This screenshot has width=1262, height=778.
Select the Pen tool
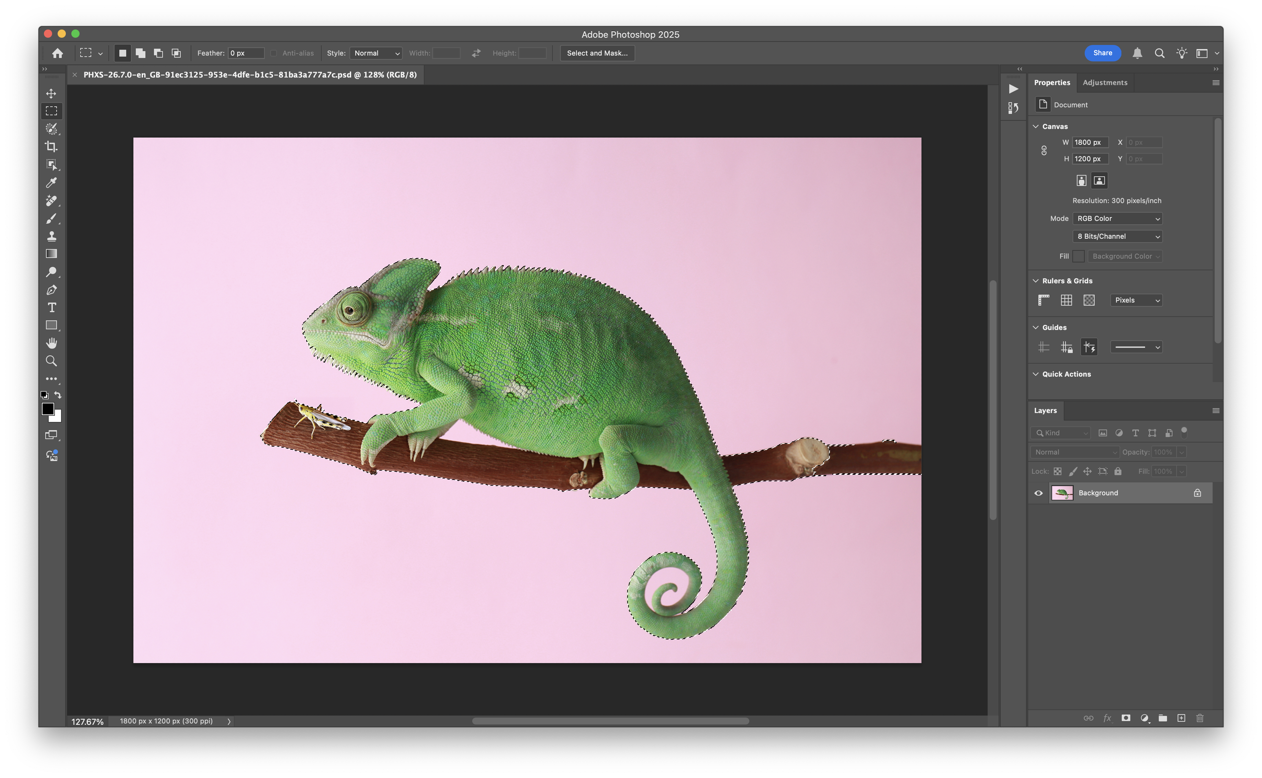tap(51, 290)
